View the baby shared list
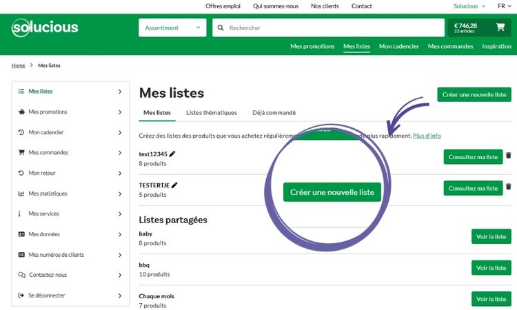 coord(491,237)
